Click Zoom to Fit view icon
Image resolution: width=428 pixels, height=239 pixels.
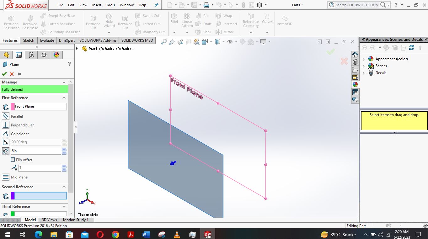click(164, 42)
